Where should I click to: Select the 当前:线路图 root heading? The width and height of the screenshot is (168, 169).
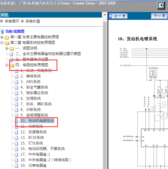(15, 31)
